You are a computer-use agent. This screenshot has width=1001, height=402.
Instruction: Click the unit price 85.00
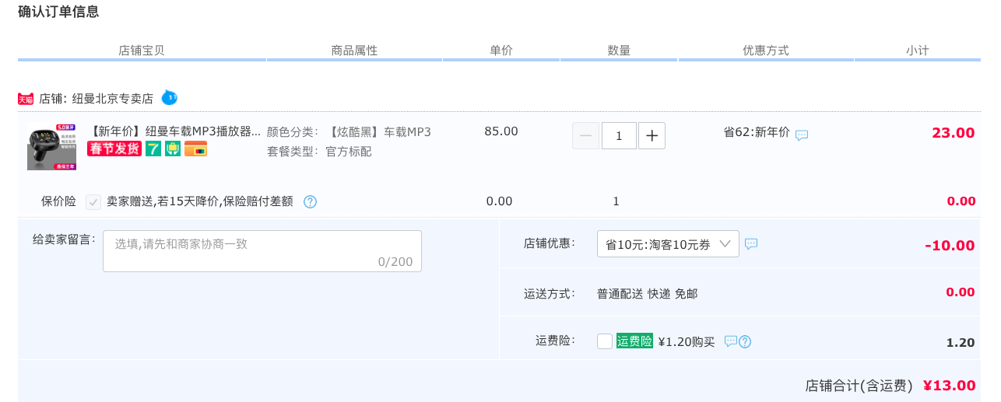(501, 131)
